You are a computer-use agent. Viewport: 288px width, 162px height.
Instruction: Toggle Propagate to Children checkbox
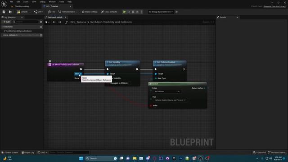pyautogui.click(x=130, y=83)
